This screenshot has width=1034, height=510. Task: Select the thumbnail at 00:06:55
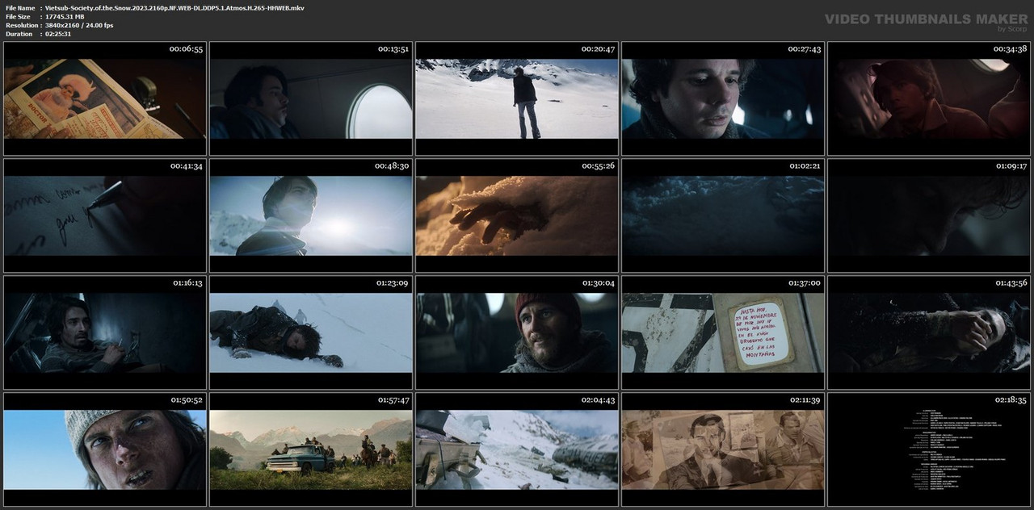[105, 98]
